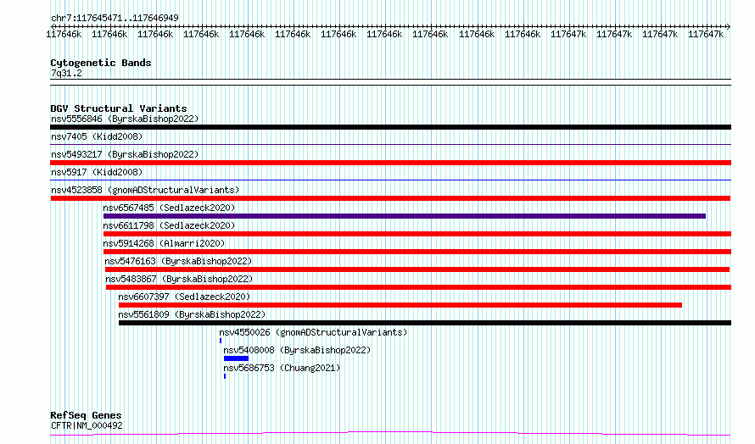This screenshot has height=444, width=755.
Task: Open the nsv4550026 (gnomADStructuralVariants) label
Action: (313, 332)
